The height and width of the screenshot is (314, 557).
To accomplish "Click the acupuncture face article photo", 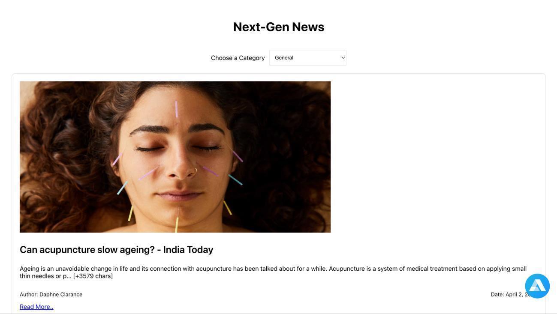I will click(175, 157).
